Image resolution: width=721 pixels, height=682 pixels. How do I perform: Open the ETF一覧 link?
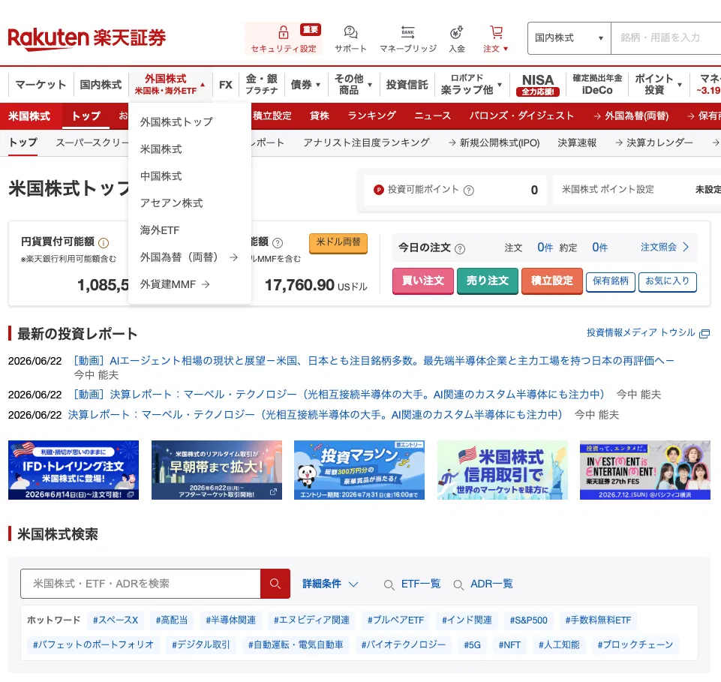420,584
